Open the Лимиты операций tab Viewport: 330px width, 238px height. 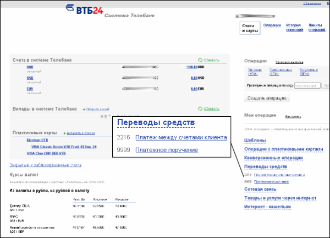pos(317,28)
